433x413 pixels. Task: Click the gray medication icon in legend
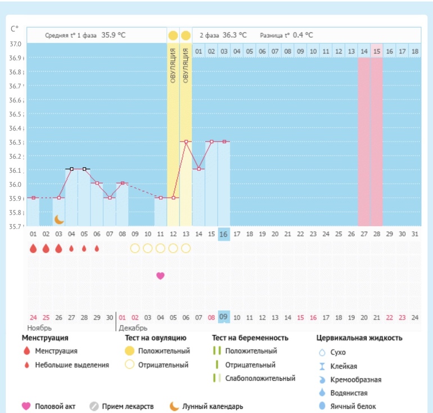point(94,406)
